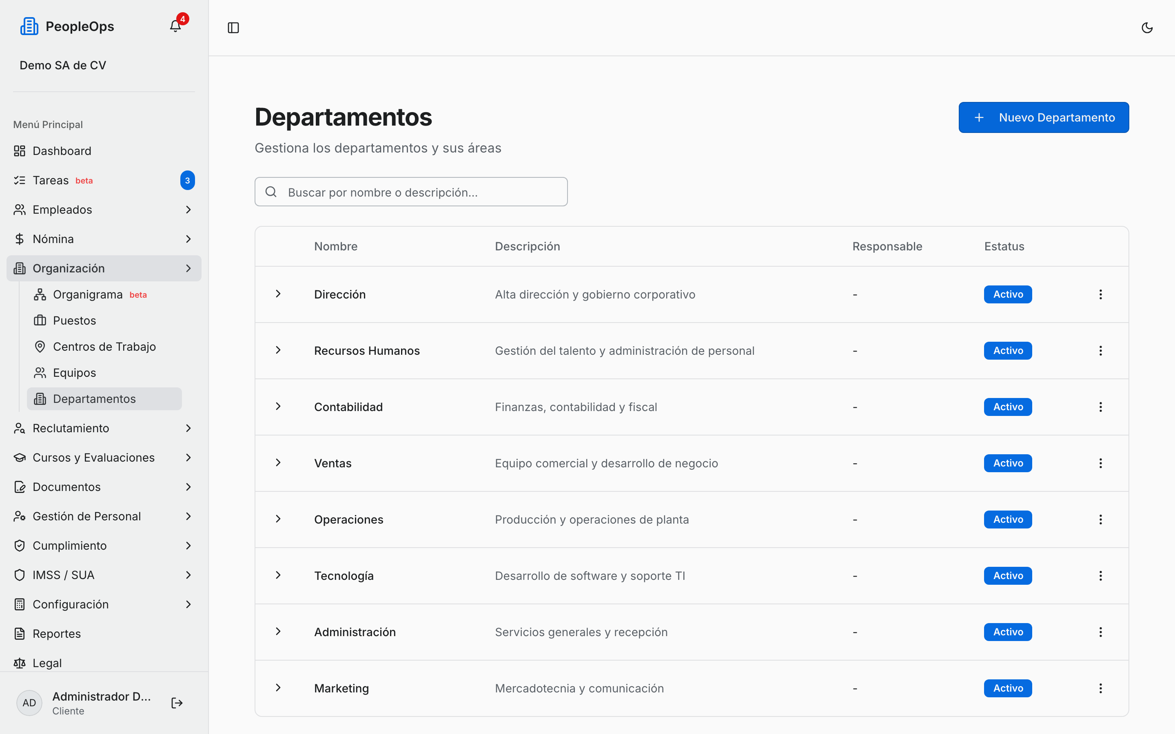This screenshot has width=1175, height=734.
Task: Open the IMSS / SUA menu
Action: (x=104, y=575)
